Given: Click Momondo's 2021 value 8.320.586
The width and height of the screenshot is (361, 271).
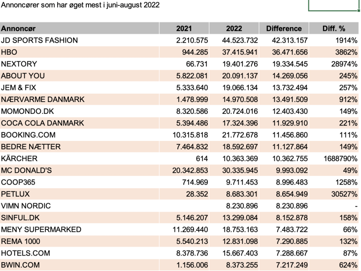Looking at the screenshot, I should pos(192,111).
